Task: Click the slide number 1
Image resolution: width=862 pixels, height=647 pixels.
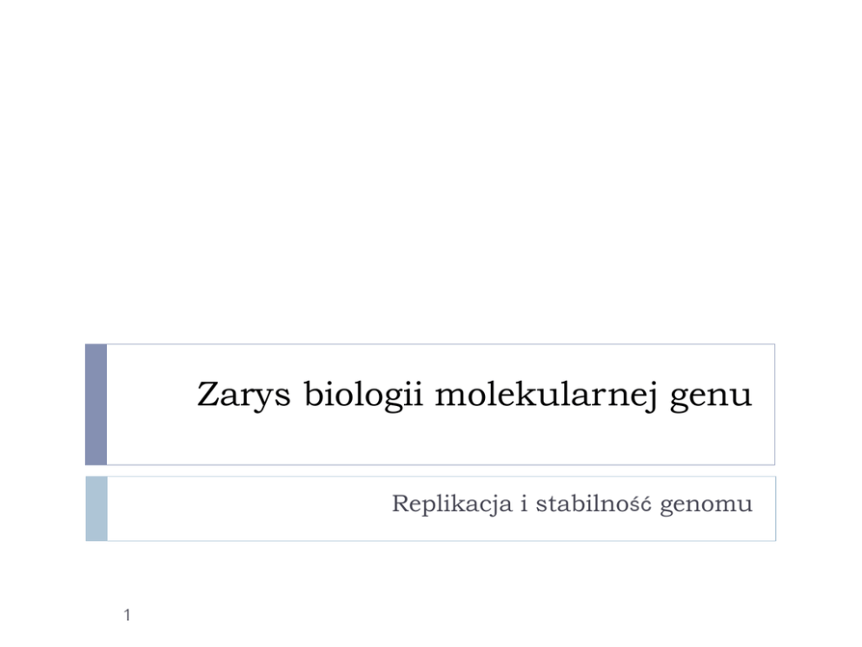Action: [127, 617]
